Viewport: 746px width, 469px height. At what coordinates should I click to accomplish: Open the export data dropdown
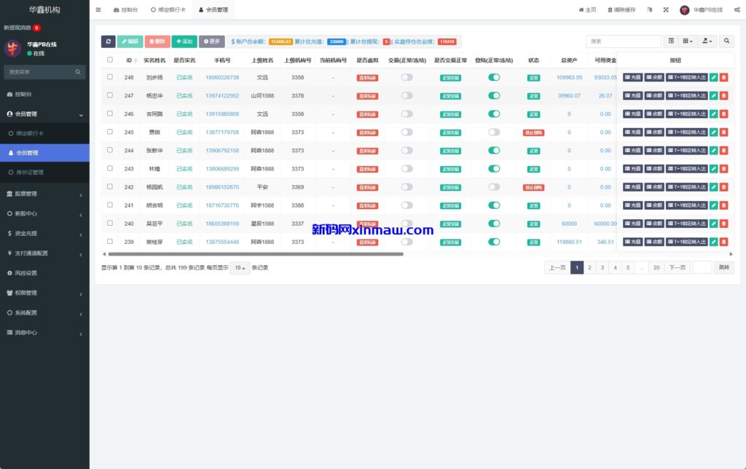[707, 42]
